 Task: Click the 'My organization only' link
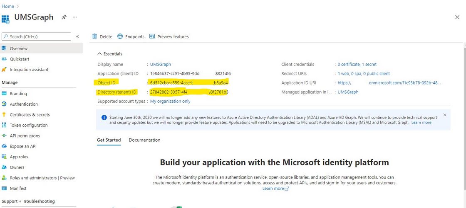tap(170, 101)
